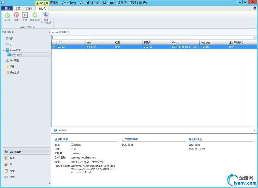
Task: Click the magnifier search icon
Action: (254, 37)
